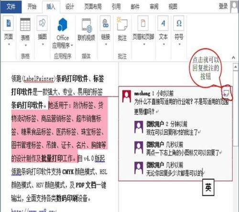
Task: Click the timestamp 2 分钟以前
Action: click(x=176, y=124)
